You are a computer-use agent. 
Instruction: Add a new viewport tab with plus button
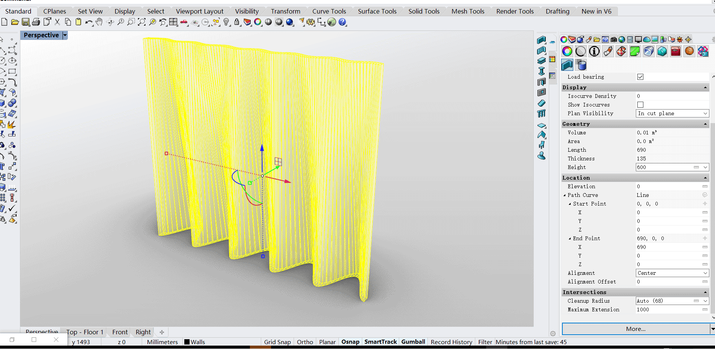(x=162, y=332)
